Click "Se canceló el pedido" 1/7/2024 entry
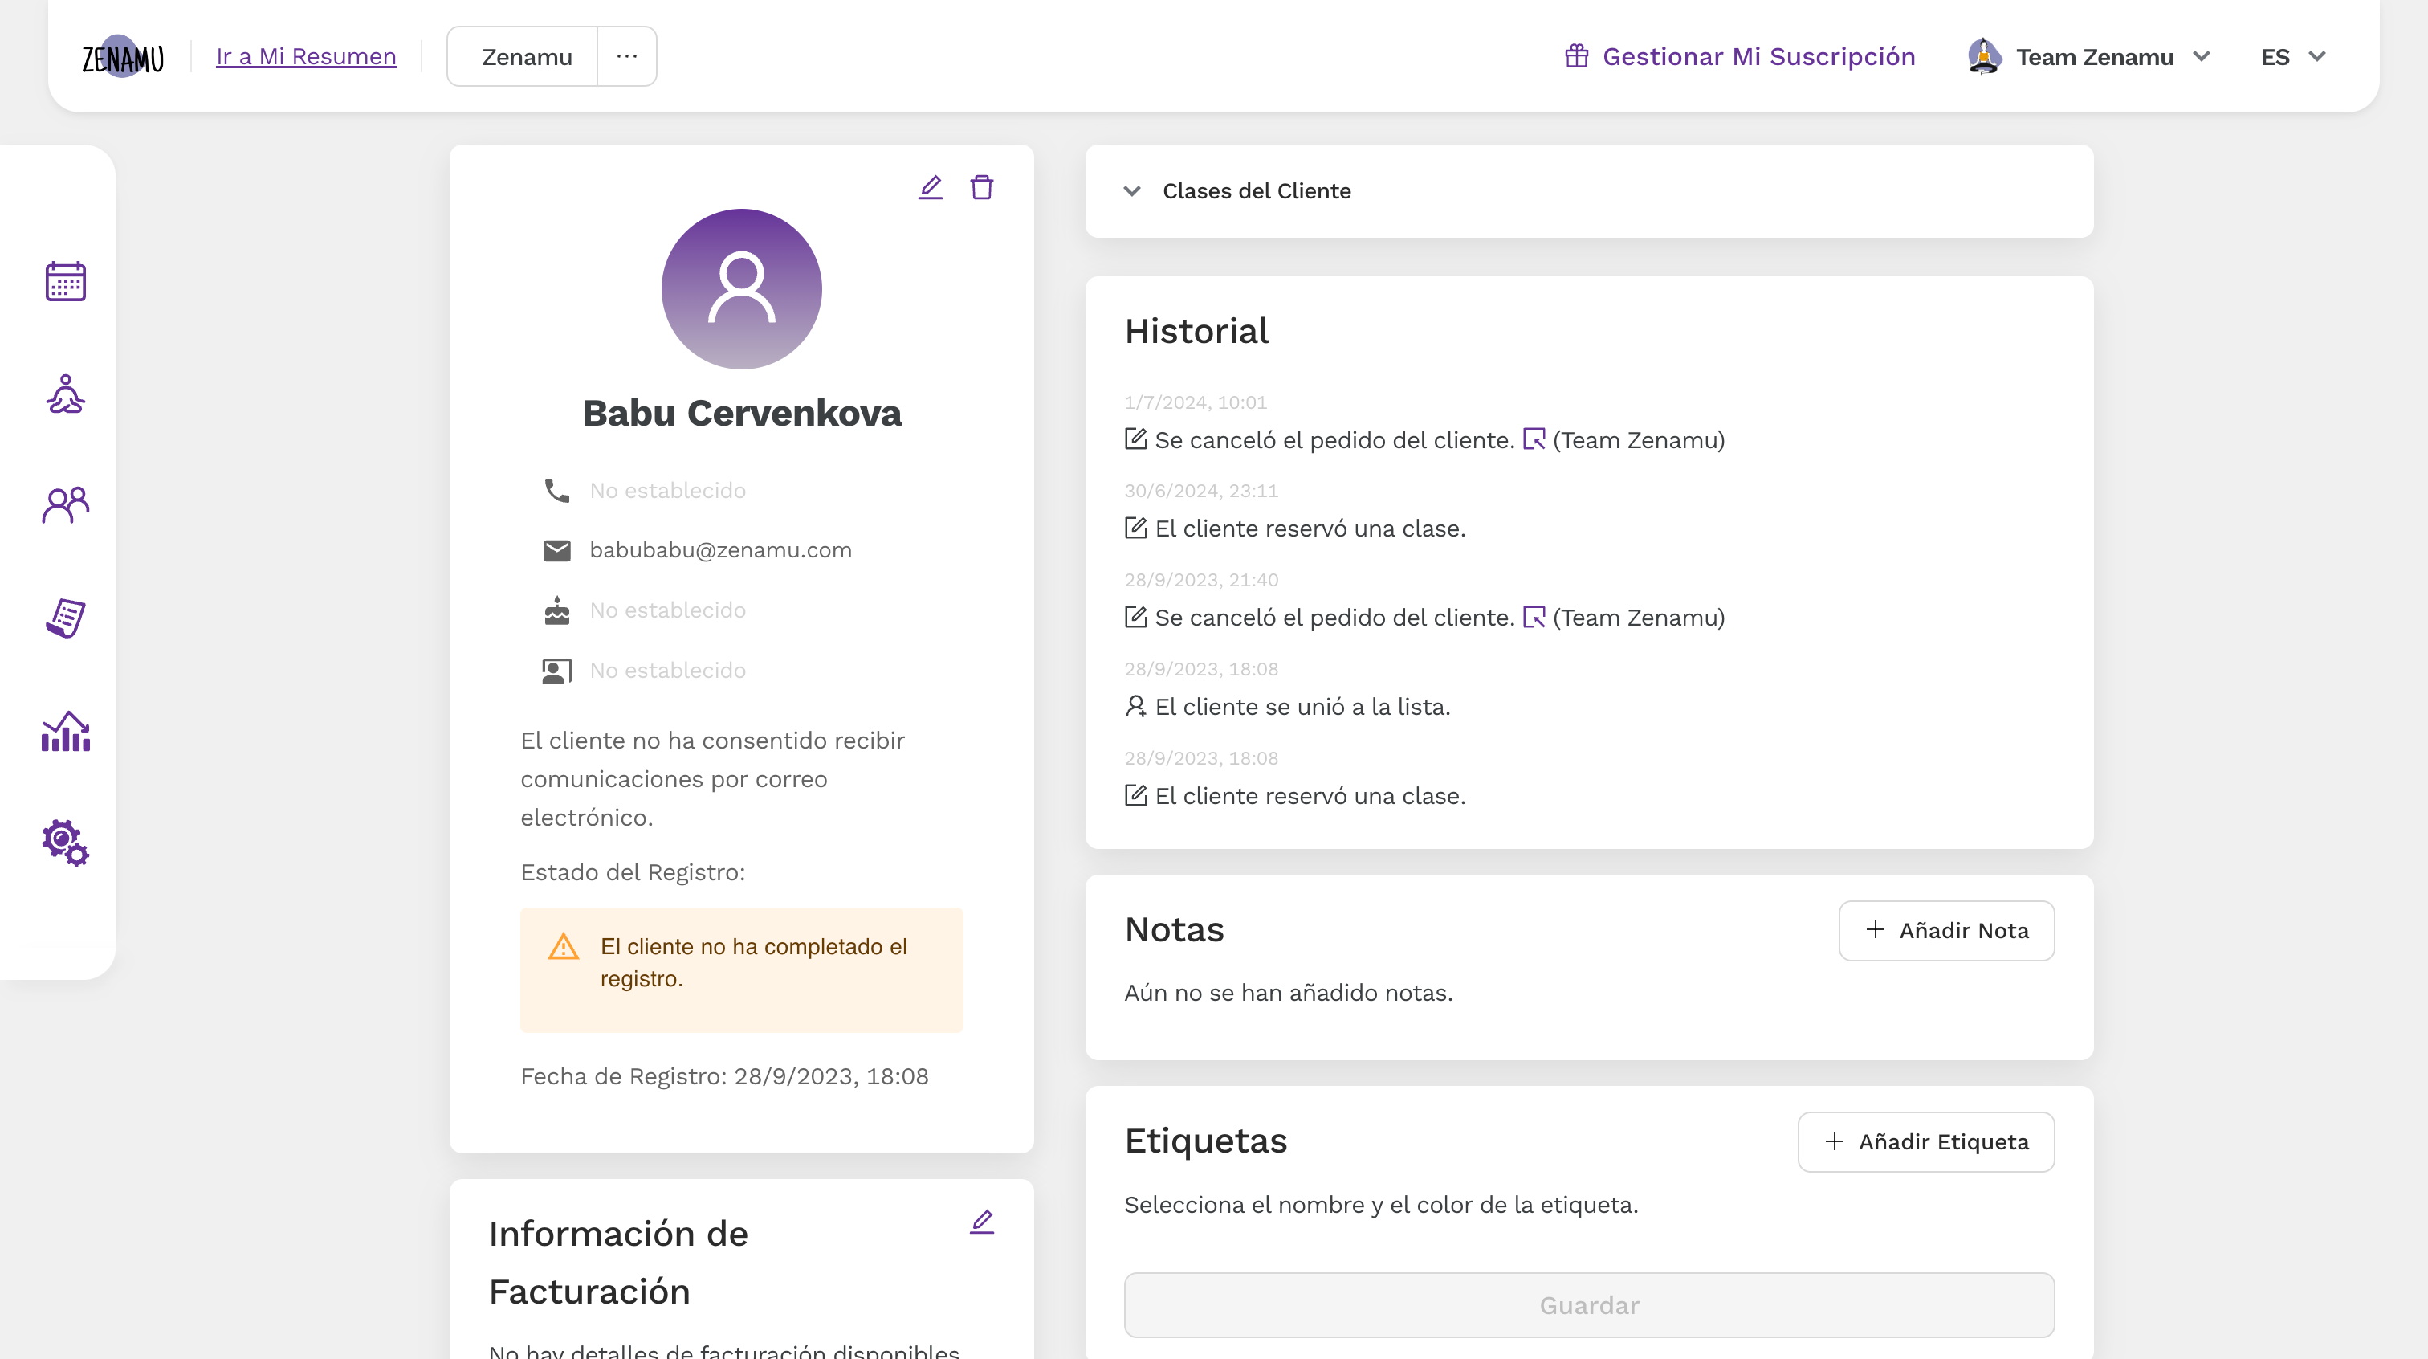This screenshot has width=2428, height=1359. click(x=1334, y=439)
